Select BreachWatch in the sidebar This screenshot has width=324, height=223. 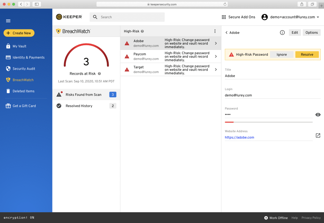[23, 80]
